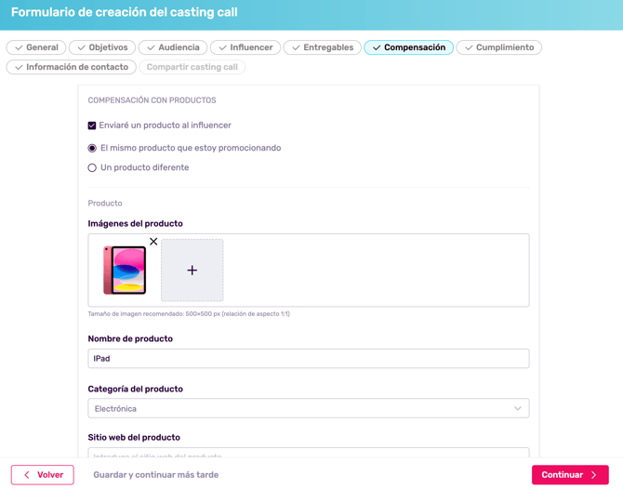
Task: Click the chevron in Electrónica dropdown
Action: pos(518,408)
